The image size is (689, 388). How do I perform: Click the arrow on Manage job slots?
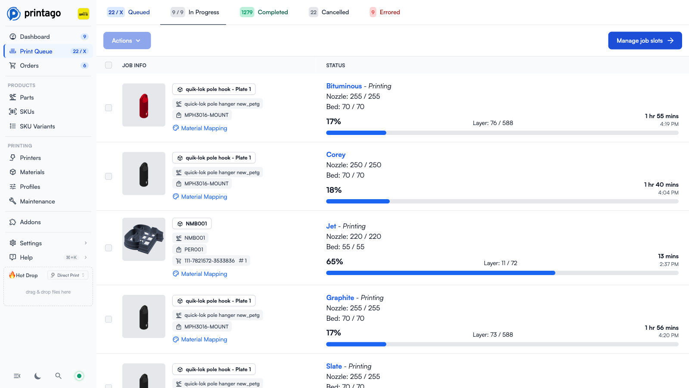[670, 41]
